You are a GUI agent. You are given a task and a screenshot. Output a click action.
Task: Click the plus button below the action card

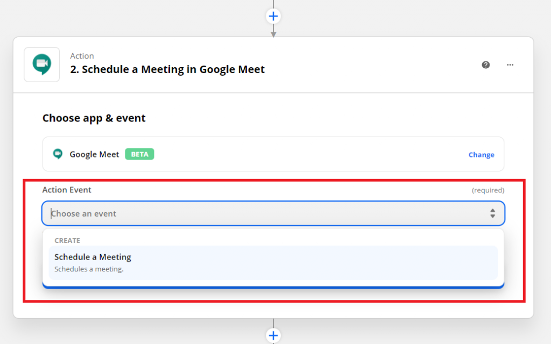click(273, 335)
